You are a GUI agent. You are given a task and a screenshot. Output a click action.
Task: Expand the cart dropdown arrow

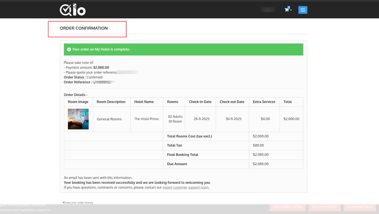coord(291,10)
